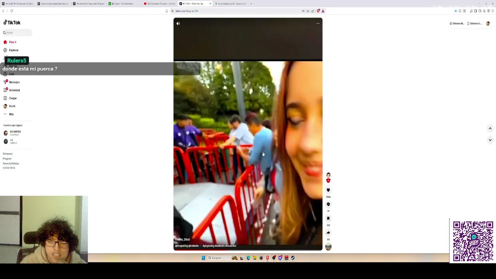Open the TikTok logo home link
The image size is (496, 279).
(x=12, y=22)
